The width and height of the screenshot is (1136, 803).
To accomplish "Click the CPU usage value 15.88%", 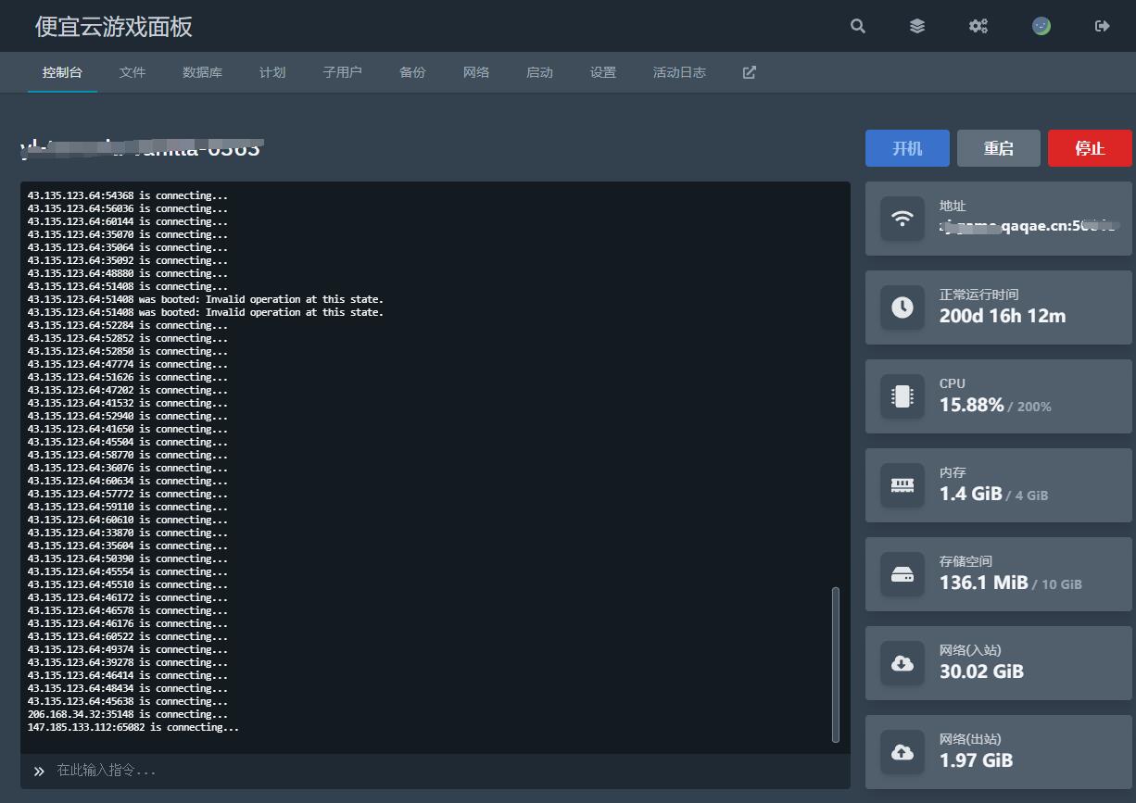I will pos(972,405).
